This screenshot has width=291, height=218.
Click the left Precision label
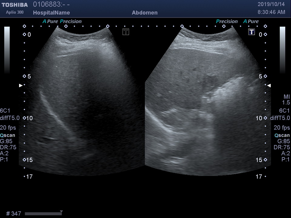71,21
